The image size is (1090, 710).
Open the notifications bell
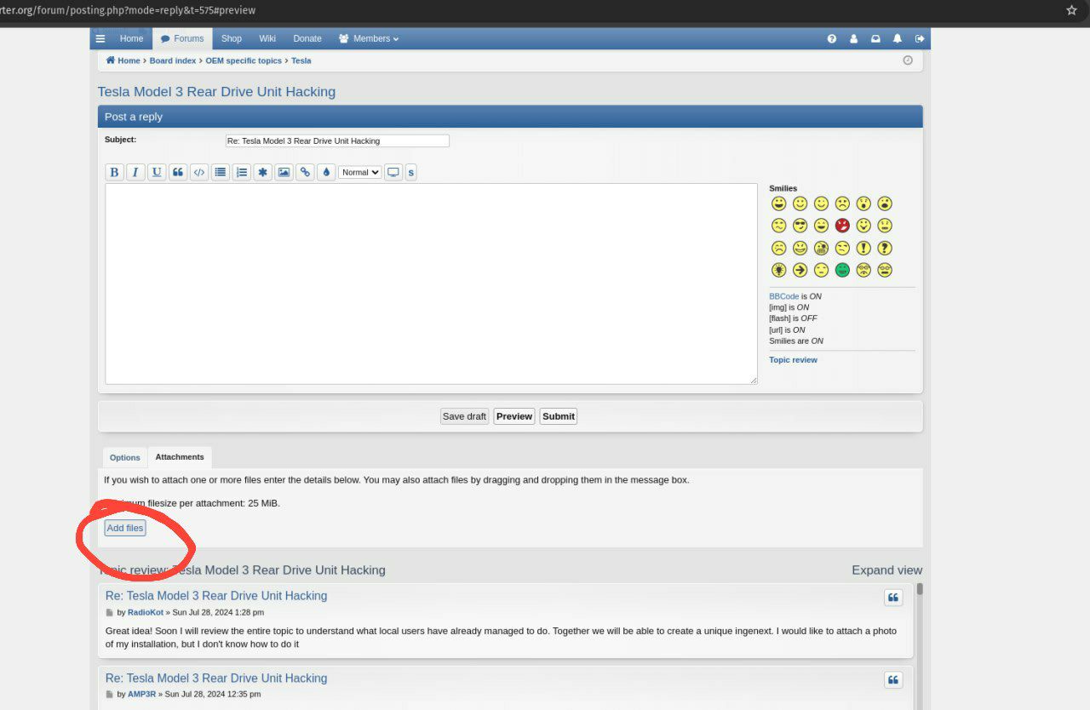click(x=898, y=38)
